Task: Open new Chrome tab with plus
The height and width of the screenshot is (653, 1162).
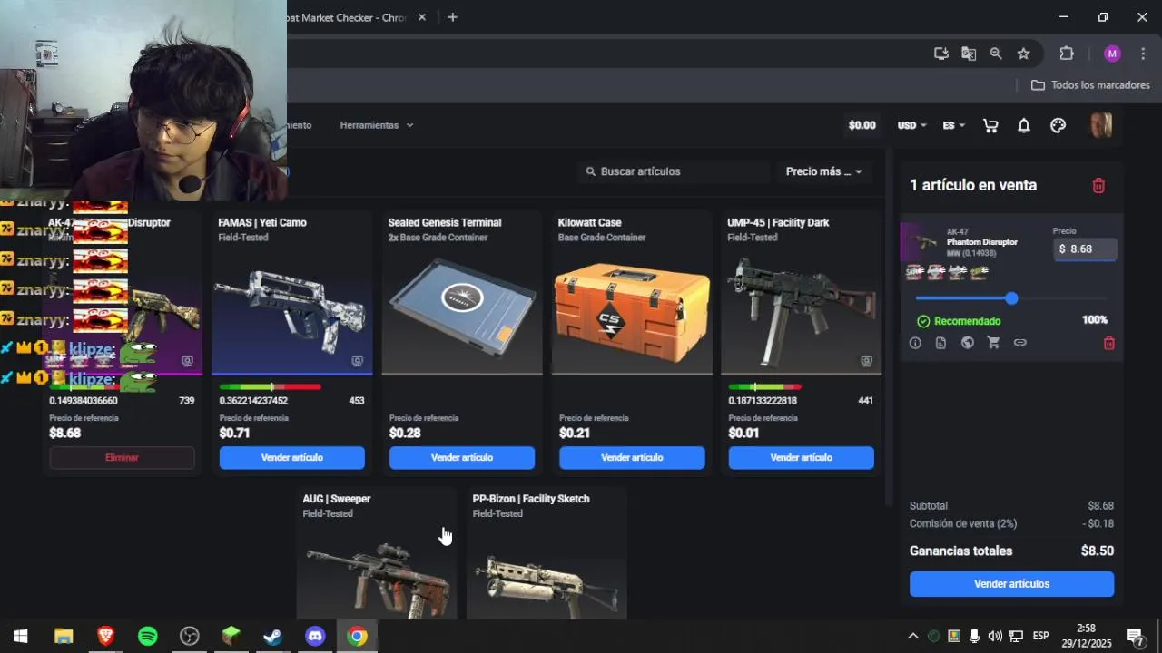Action: 452,17
